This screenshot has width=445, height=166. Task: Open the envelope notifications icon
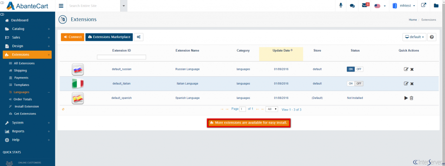(x=365, y=5)
